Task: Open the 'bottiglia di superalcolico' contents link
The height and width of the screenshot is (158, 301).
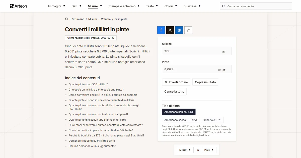Action: [104, 107]
